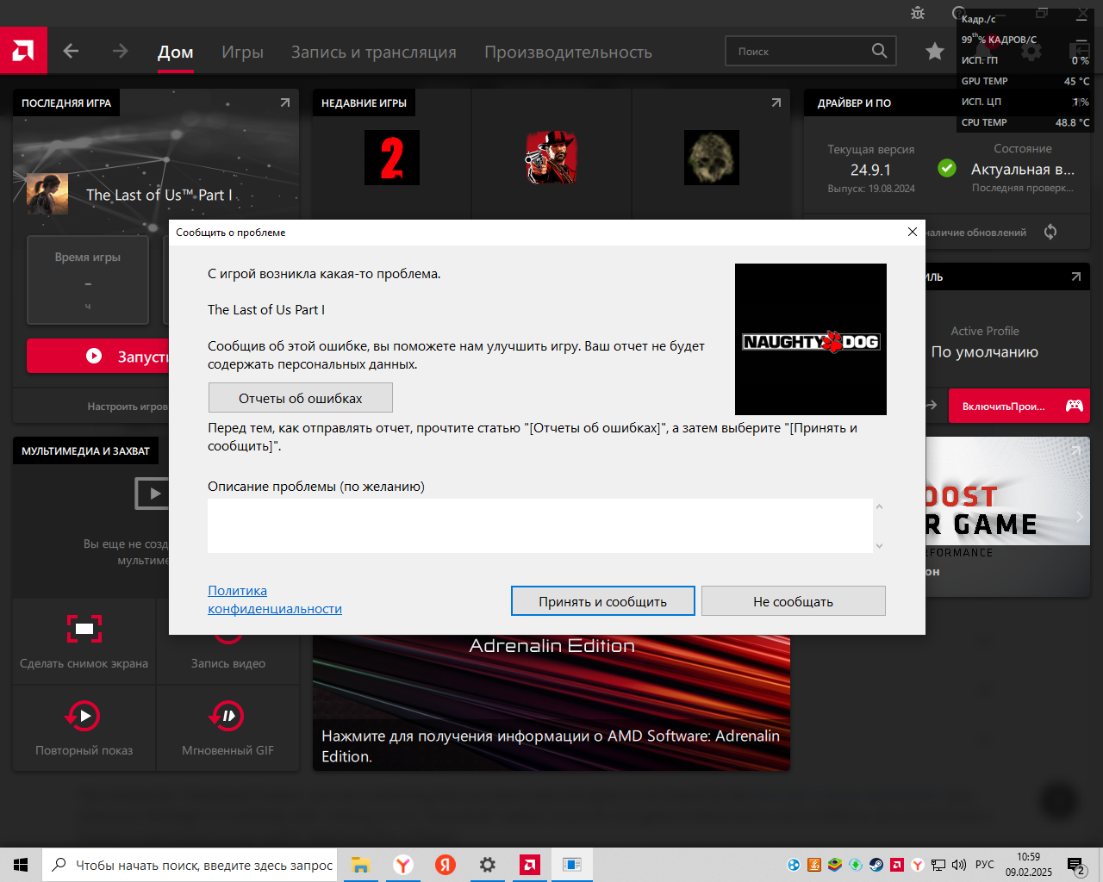Image resolution: width=1103 pixels, height=882 pixels.
Task: Open the volume control in system tray
Action: [x=960, y=865]
